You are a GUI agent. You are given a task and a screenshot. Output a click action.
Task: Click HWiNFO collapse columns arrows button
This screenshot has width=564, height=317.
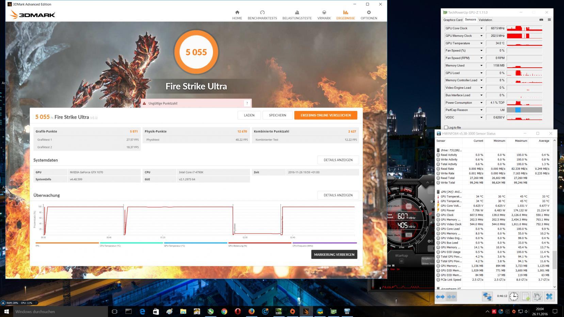[451, 297]
